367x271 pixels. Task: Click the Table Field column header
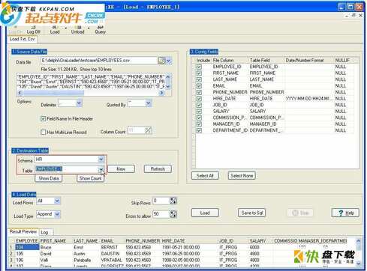(266, 60)
